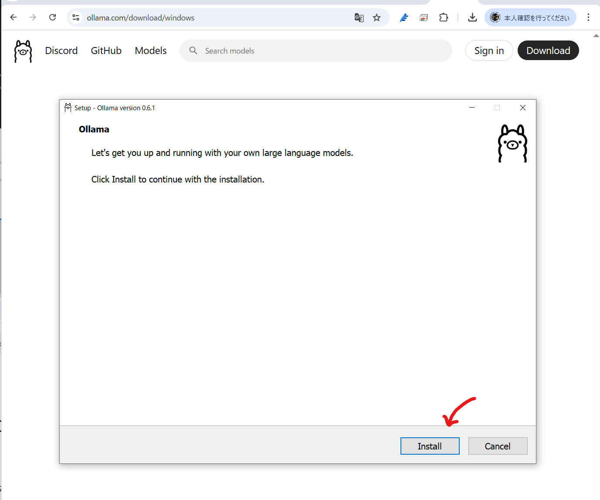
Task: Open the browser Downloads icon
Action: [x=472, y=17]
